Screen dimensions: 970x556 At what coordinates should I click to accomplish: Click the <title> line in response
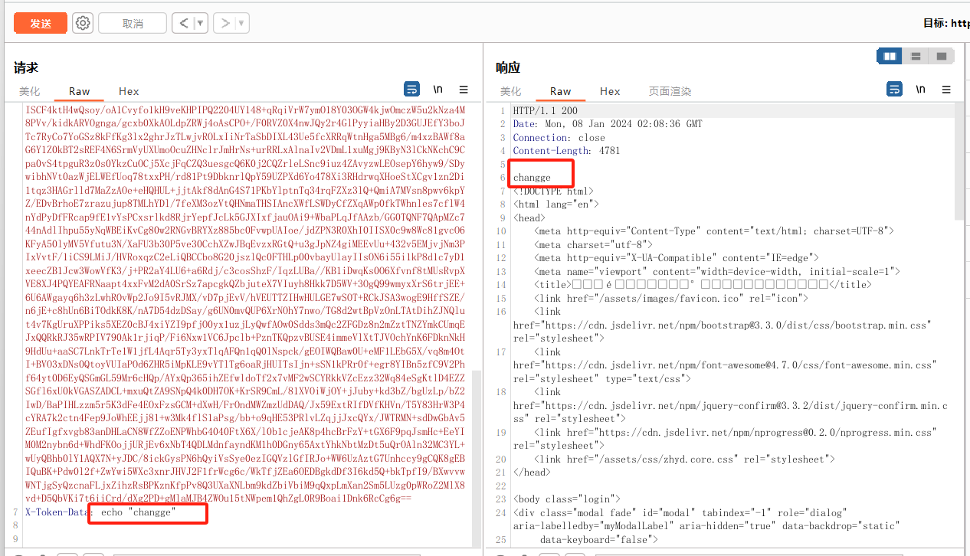click(x=703, y=284)
